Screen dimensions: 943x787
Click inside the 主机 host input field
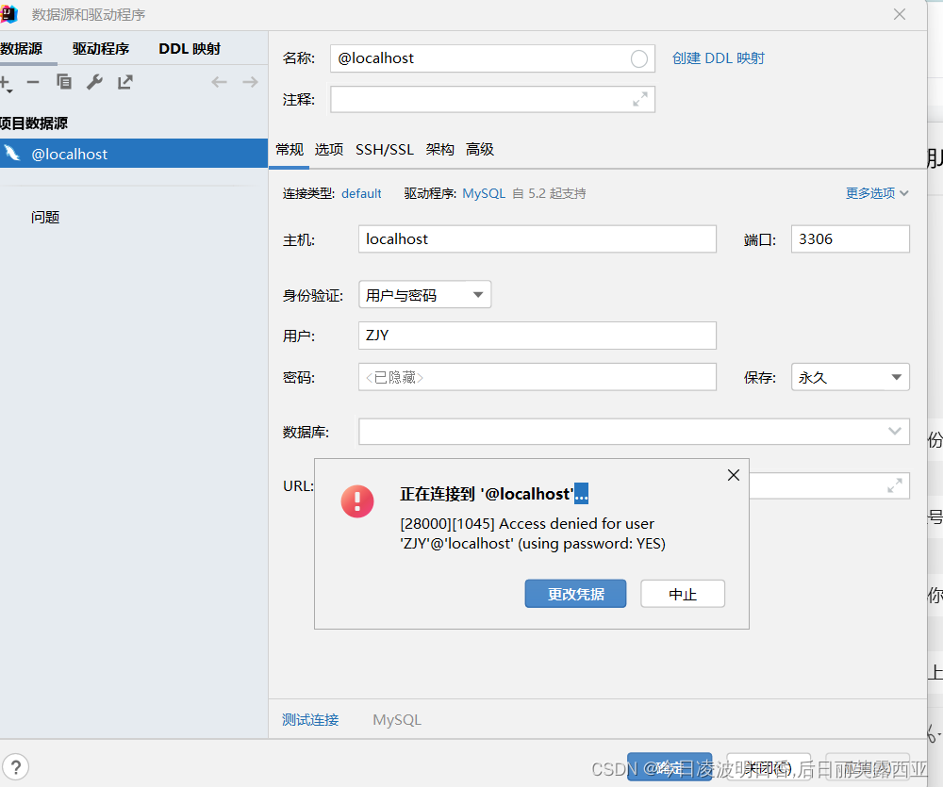click(537, 238)
